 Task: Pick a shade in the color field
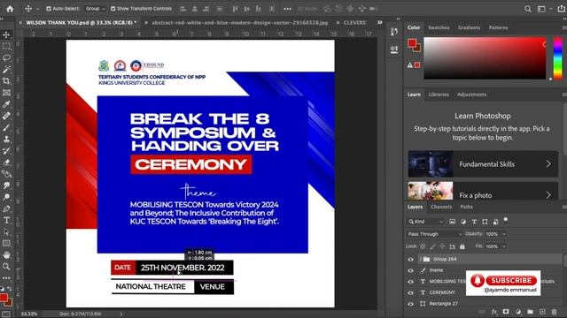485,57
